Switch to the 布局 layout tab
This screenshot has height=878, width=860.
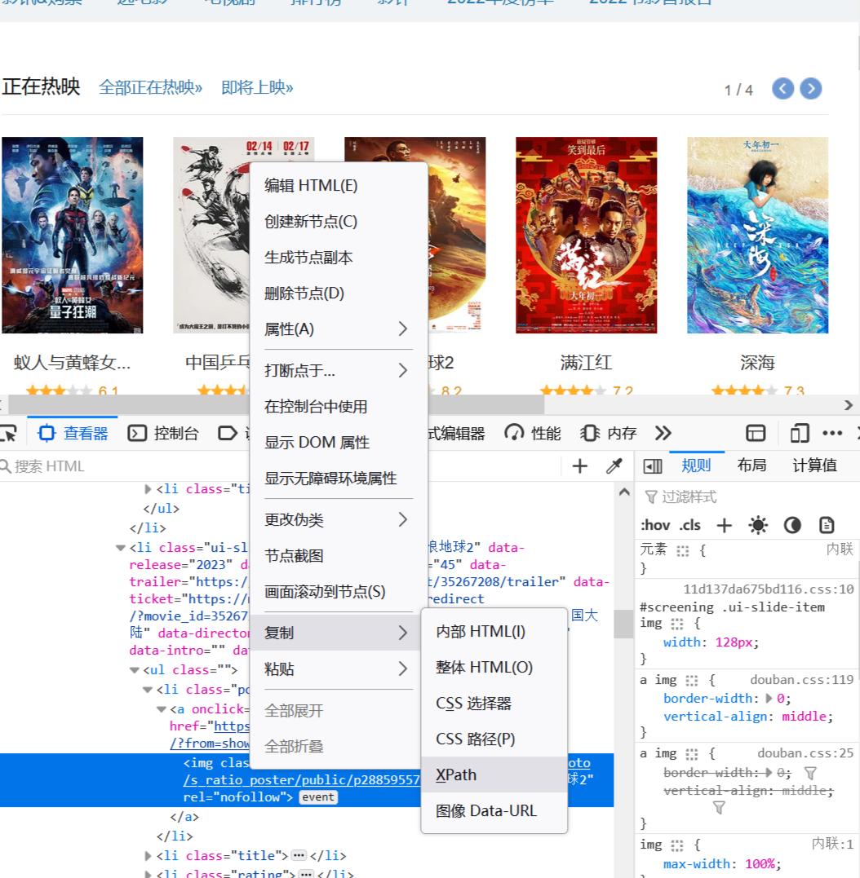pos(751,465)
